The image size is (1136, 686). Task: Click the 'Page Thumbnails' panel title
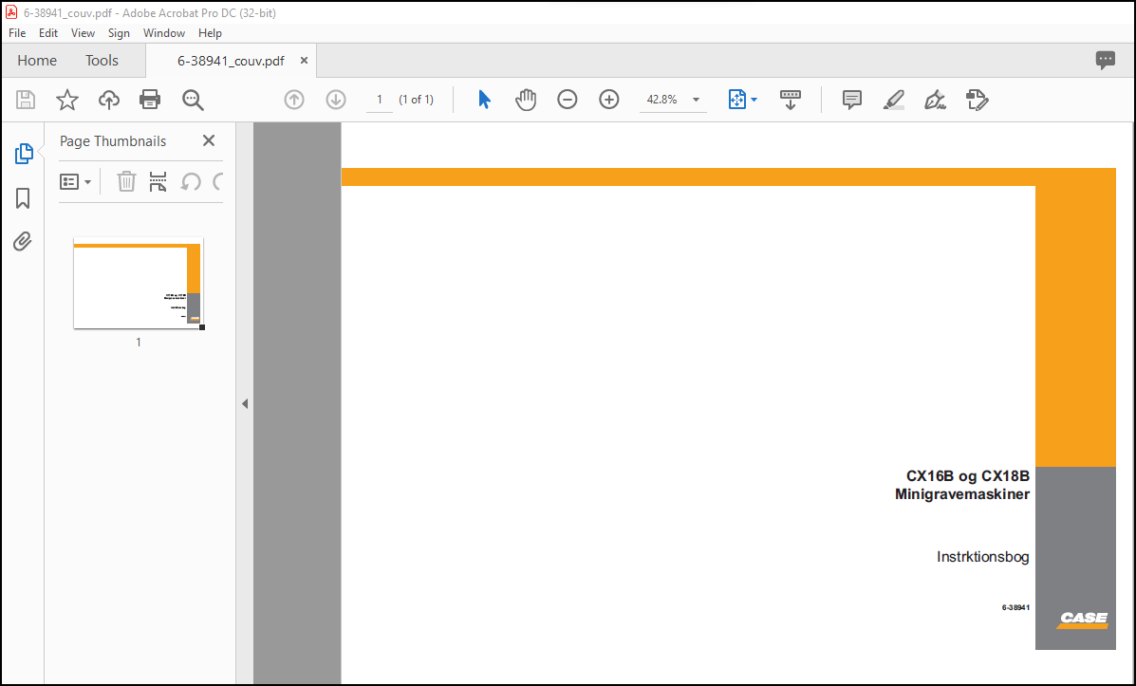113,141
